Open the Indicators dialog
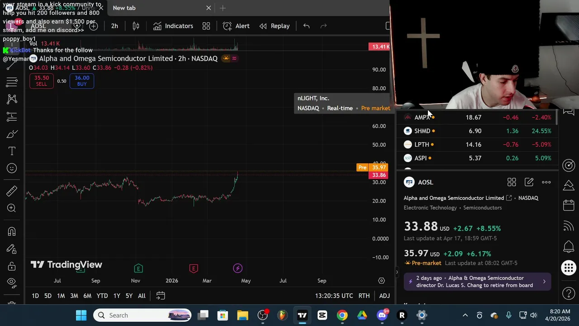Viewport: 579px width, 326px height. pyautogui.click(x=173, y=26)
